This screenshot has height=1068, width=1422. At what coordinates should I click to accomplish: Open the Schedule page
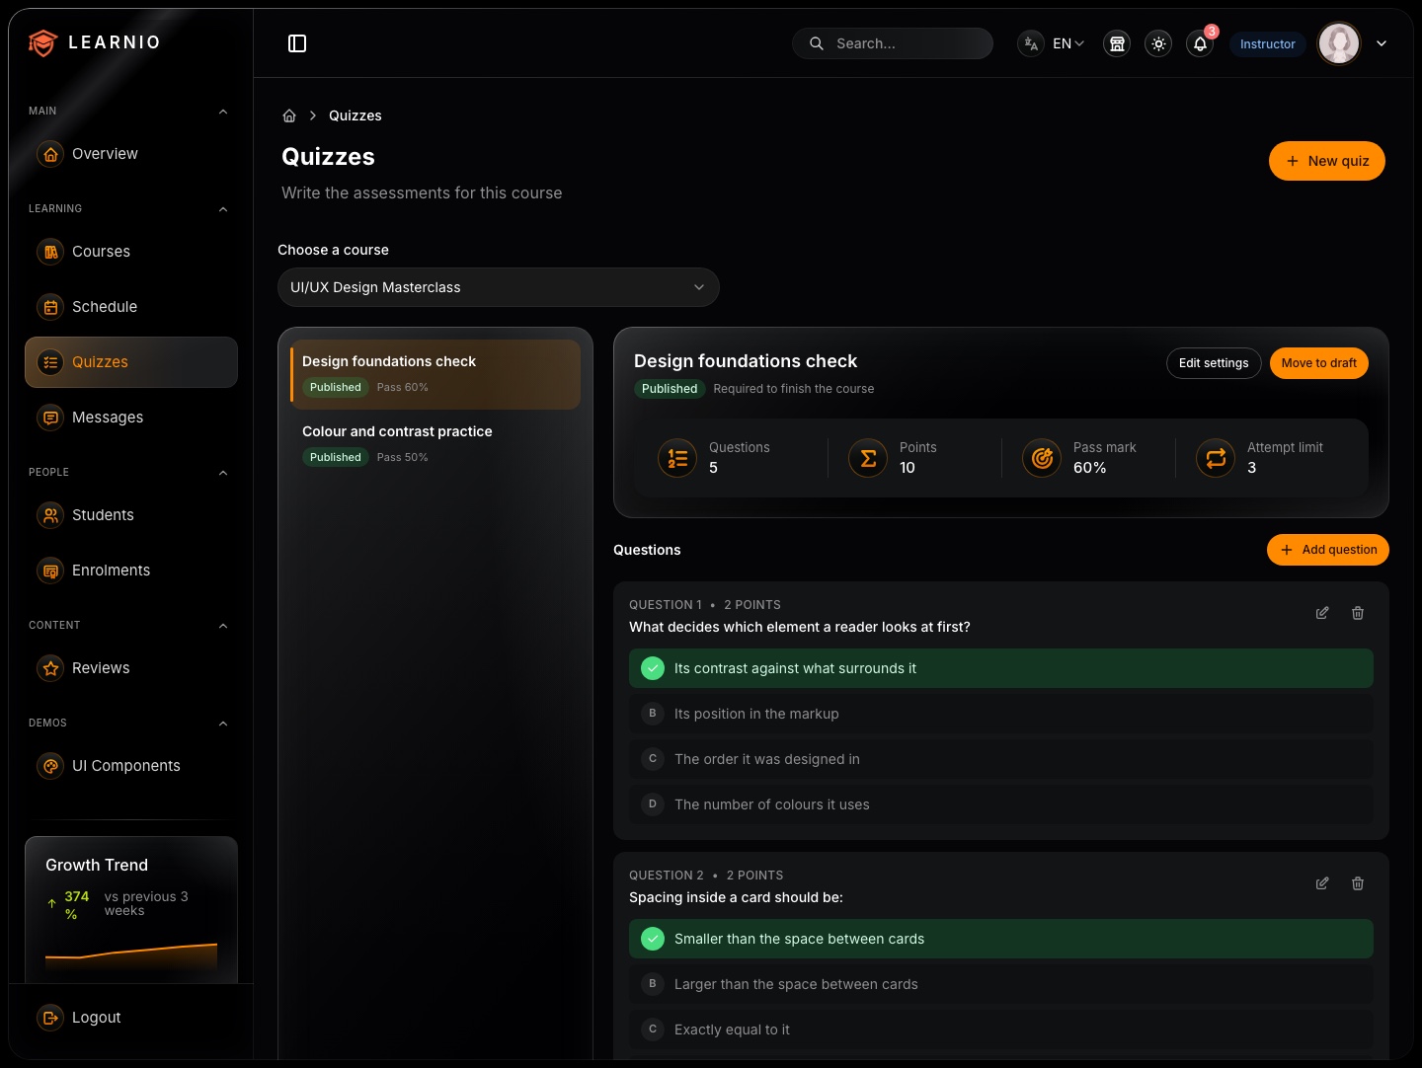(x=131, y=307)
